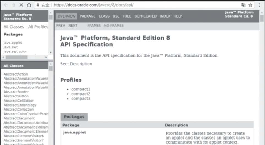
Task: Click main content scroll up arrow
Action: click(262, 13)
